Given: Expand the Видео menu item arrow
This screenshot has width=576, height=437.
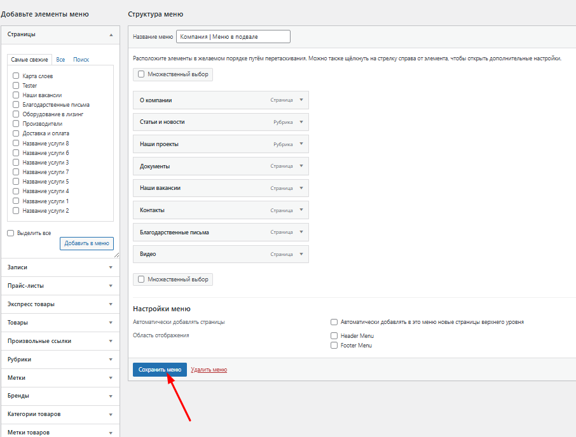Looking at the screenshot, I should 301,254.
